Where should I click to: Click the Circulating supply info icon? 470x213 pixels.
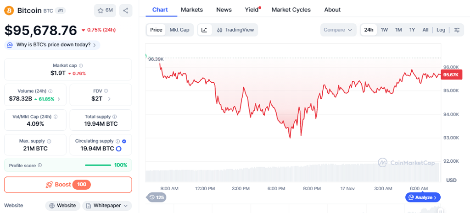point(118,141)
